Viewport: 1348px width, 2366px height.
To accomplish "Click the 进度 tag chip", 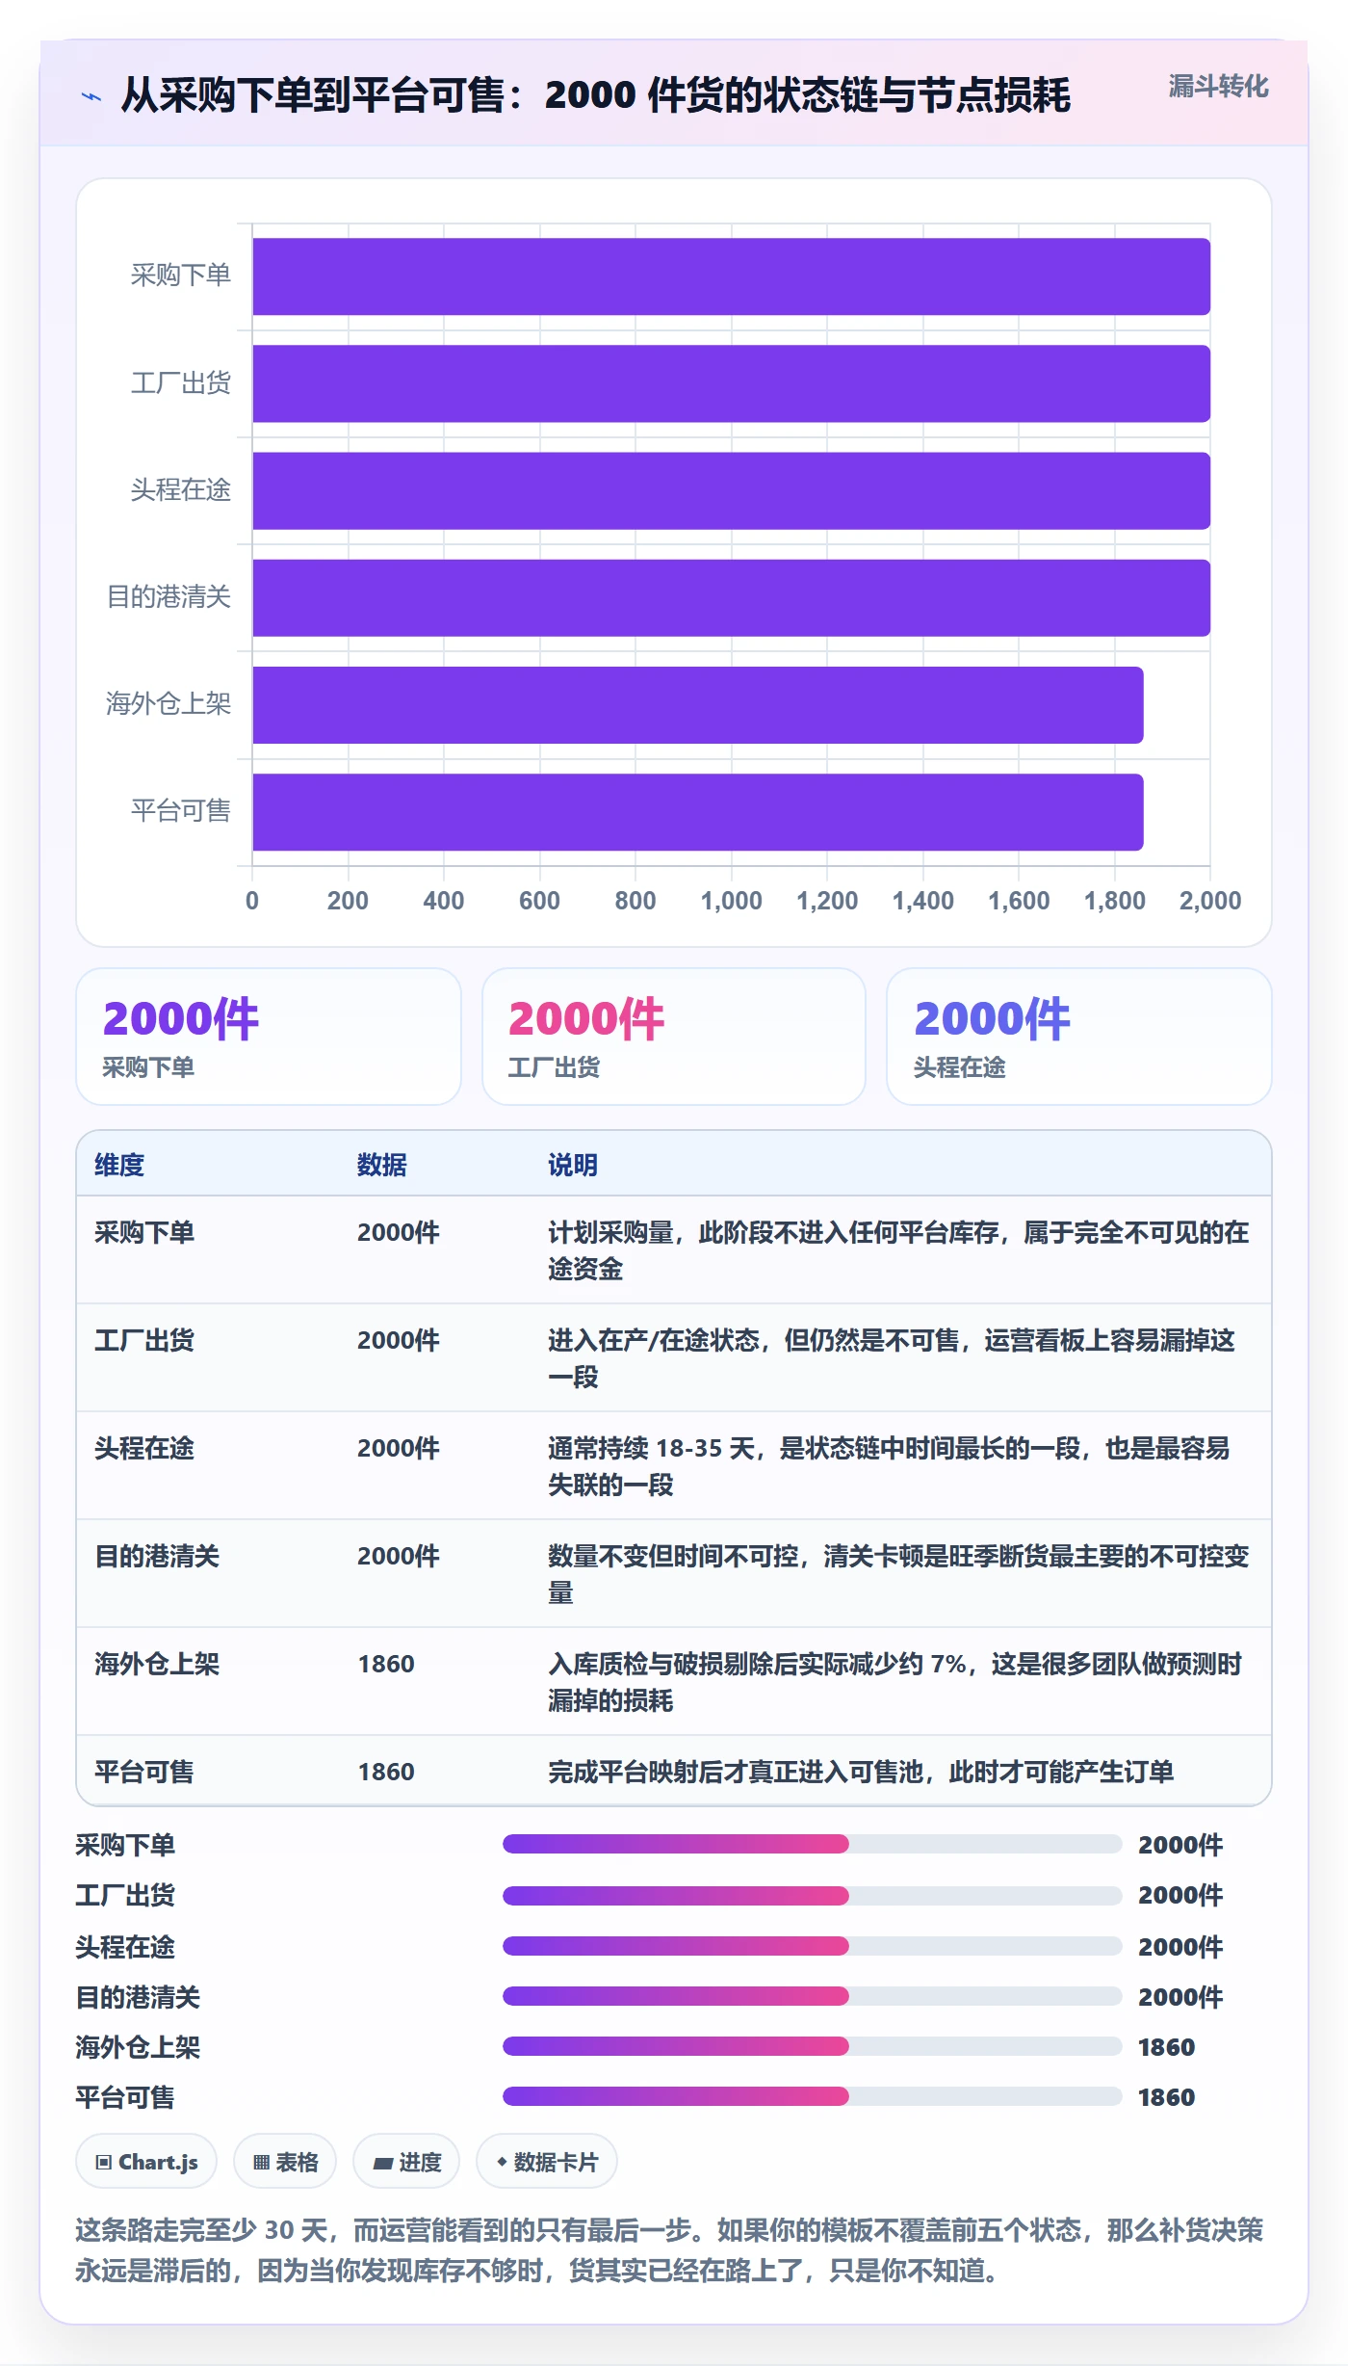I will tap(406, 2162).
